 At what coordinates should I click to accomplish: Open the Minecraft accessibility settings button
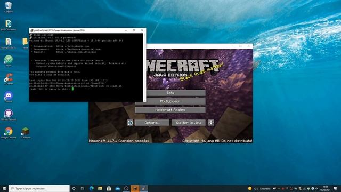[x=211, y=123]
